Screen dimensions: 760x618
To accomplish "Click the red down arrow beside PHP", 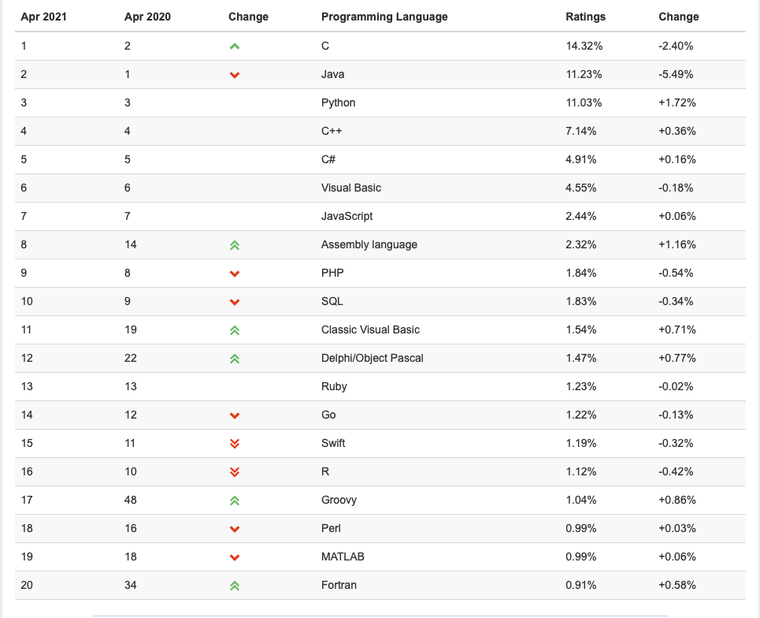I will [235, 274].
